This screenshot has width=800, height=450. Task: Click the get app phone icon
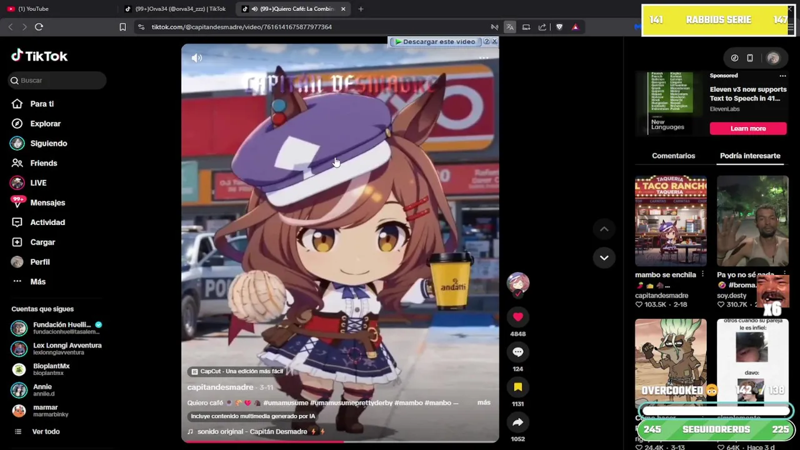click(750, 58)
